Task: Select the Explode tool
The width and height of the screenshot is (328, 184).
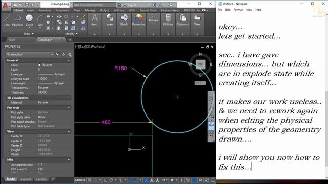Action: [83, 22]
